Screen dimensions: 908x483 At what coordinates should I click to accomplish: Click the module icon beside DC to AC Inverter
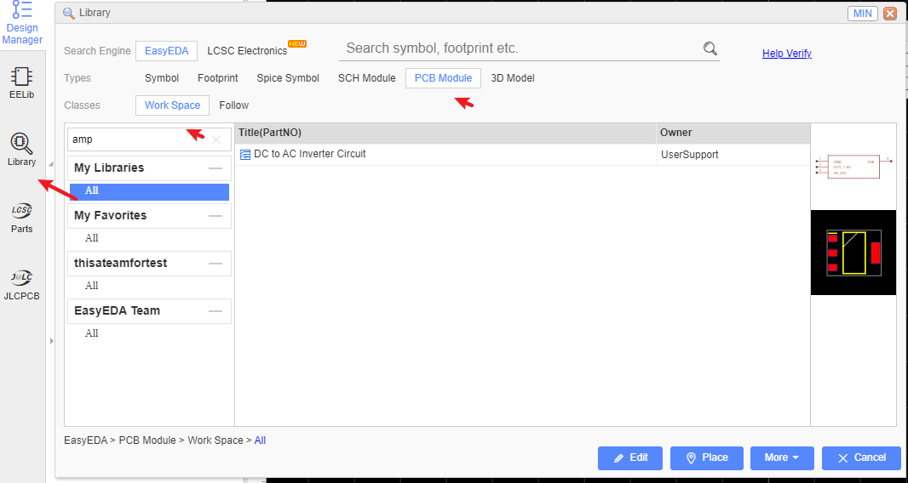245,155
